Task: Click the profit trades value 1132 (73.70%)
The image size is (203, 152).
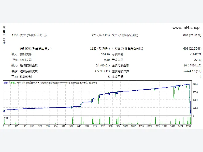Action: click(100, 48)
